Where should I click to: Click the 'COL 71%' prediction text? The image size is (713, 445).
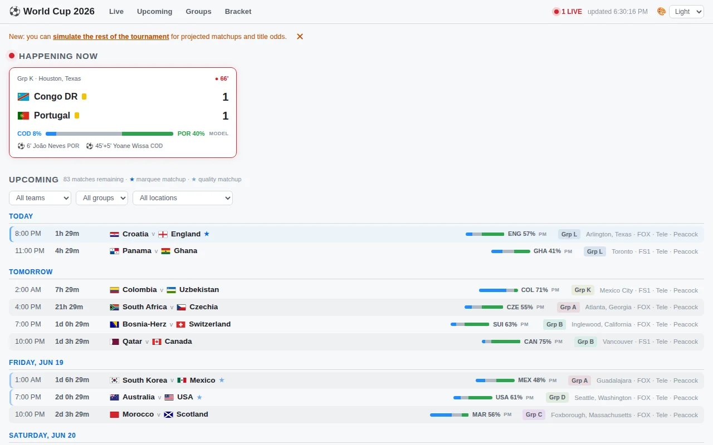[535, 290]
